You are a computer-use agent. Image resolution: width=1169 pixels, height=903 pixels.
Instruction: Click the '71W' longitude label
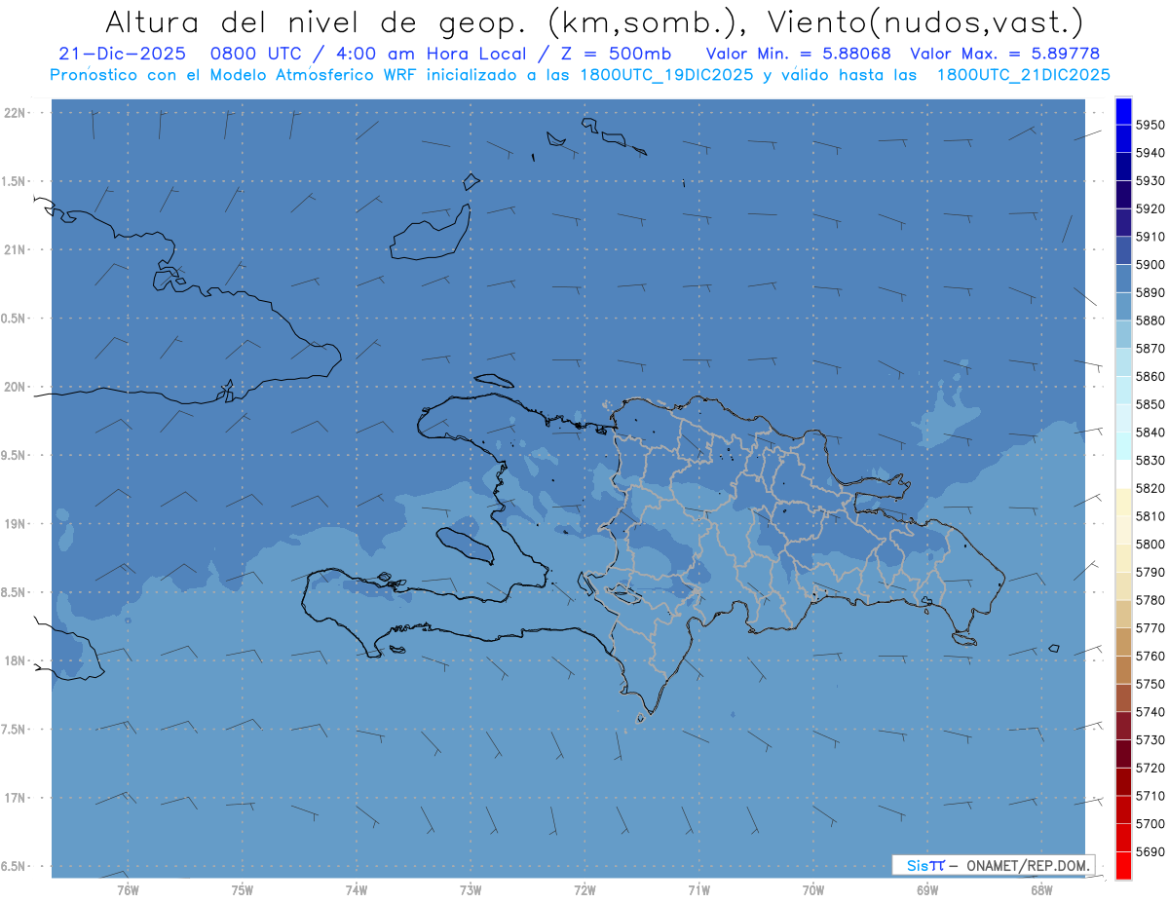tap(698, 890)
